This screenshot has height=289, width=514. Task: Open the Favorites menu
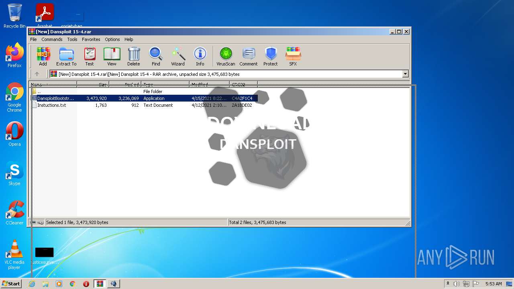[91, 39]
